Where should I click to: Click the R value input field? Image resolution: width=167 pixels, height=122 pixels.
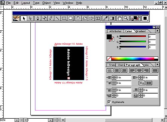click(x=152, y=37)
